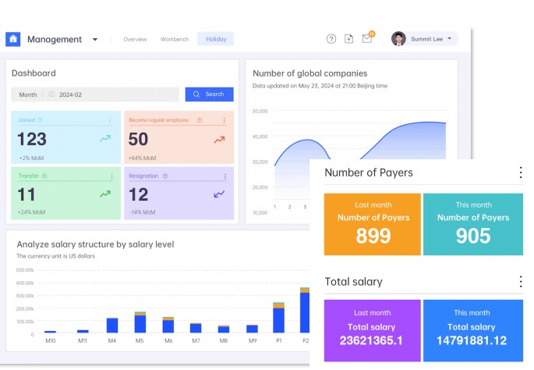Click the add new document icon
Viewport: 534px width, 370px height.
(x=348, y=39)
